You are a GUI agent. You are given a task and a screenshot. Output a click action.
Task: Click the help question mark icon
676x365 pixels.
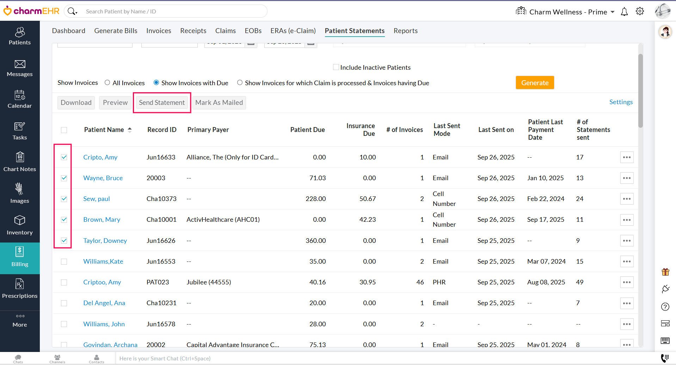(x=665, y=307)
